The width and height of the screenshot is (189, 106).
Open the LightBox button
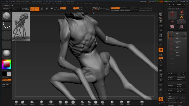coord(16,9)
